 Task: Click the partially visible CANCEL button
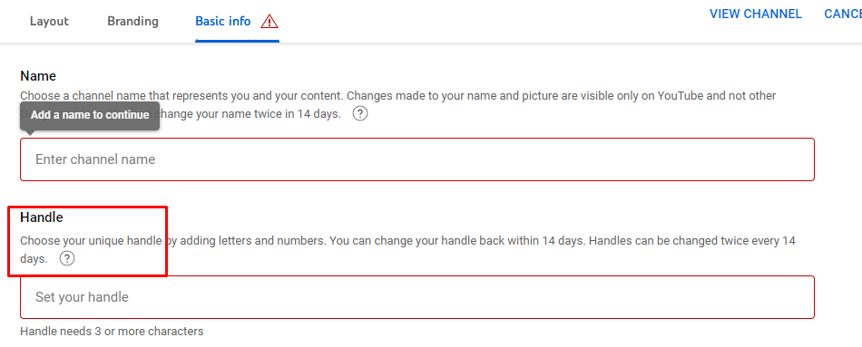[x=843, y=14]
